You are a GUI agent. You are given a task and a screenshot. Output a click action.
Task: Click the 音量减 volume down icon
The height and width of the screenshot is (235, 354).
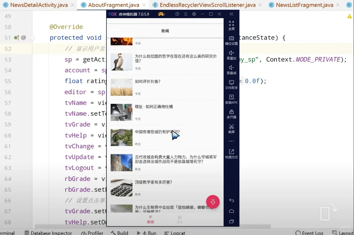pyautogui.click(x=231, y=69)
